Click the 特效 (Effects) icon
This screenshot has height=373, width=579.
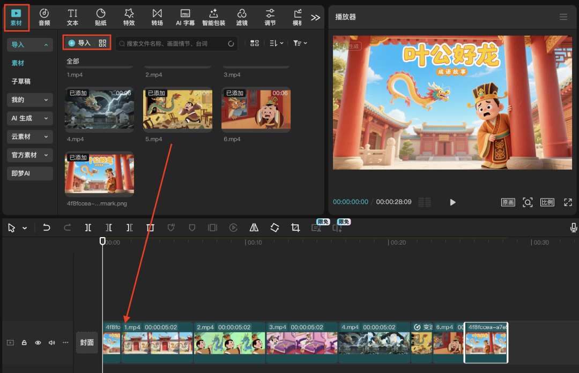pyautogui.click(x=129, y=17)
